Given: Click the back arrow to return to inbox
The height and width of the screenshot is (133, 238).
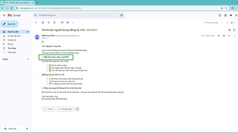Looking at the screenshot, I should (36, 23).
